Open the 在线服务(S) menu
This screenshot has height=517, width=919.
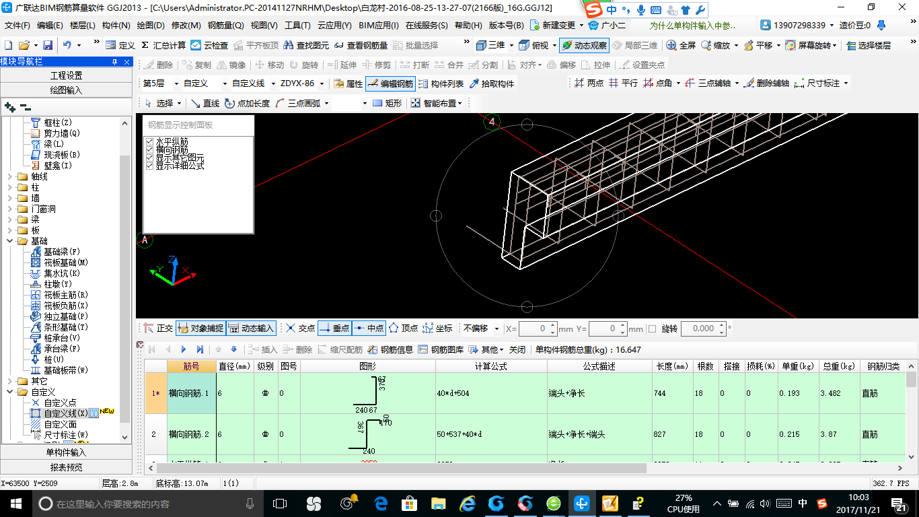[426, 26]
